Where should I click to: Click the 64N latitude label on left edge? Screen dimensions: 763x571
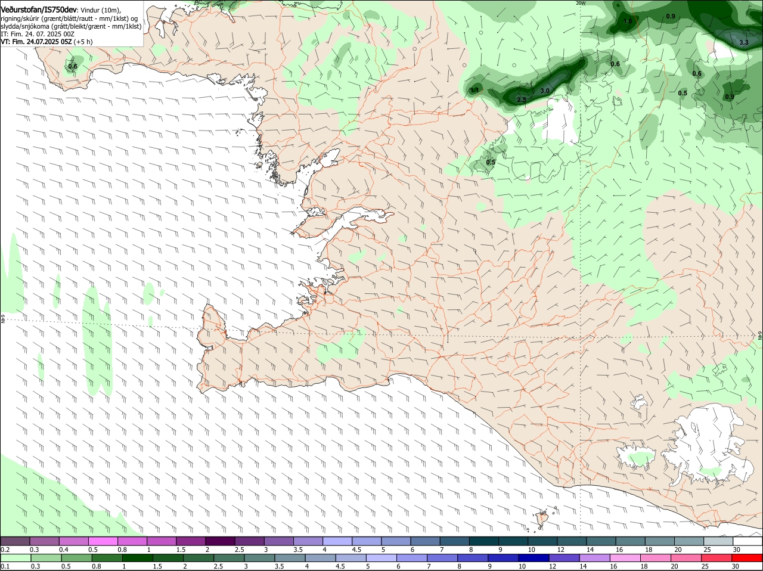coord(3,319)
